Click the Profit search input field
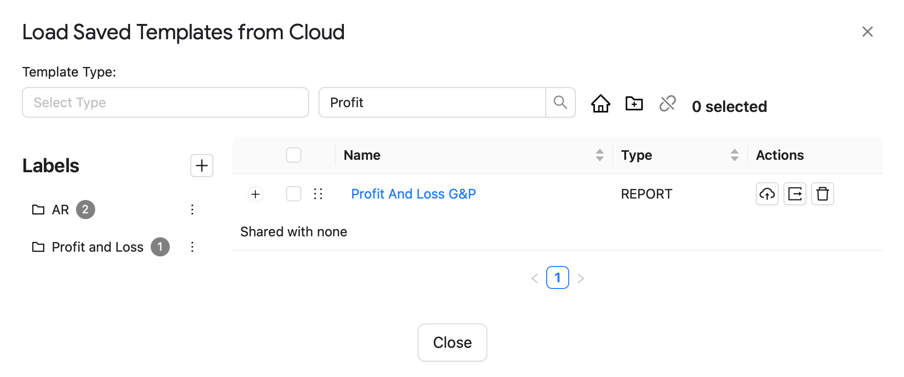Screen dimensions: 904x377 432,102
